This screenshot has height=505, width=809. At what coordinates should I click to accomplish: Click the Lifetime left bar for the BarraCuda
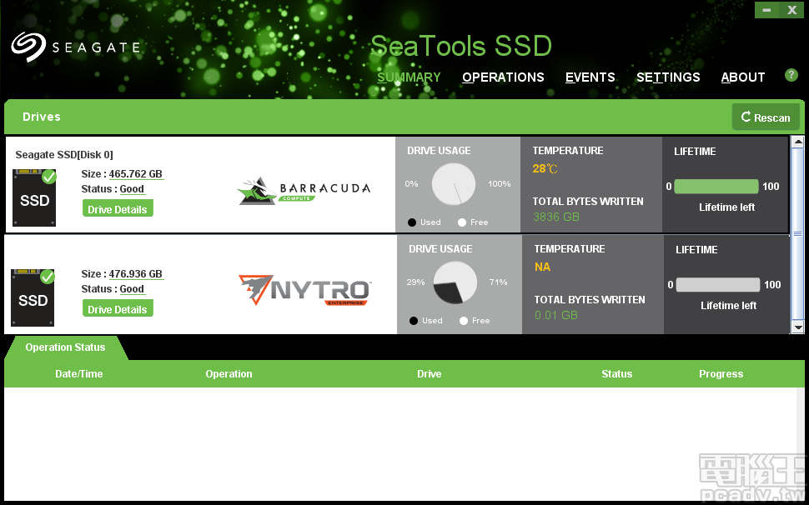pos(716,186)
